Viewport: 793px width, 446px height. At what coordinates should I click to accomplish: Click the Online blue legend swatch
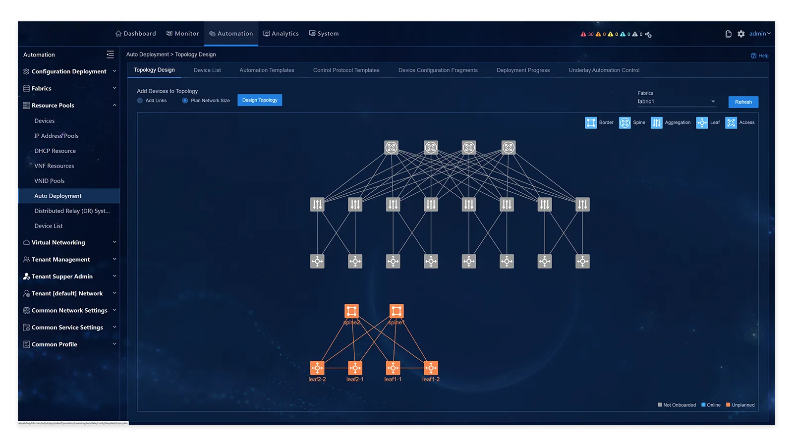pos(703,405)
